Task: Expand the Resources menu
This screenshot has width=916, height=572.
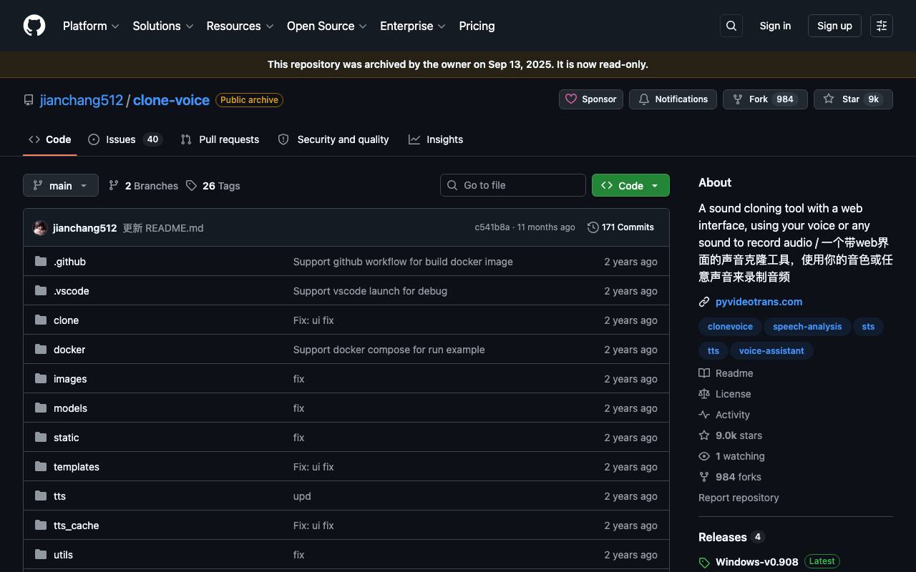Action: coord(240,26)
